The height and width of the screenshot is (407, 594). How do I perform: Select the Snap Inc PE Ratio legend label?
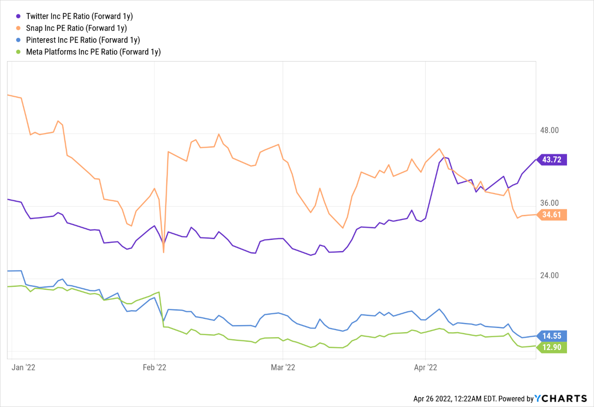(76, 28)
